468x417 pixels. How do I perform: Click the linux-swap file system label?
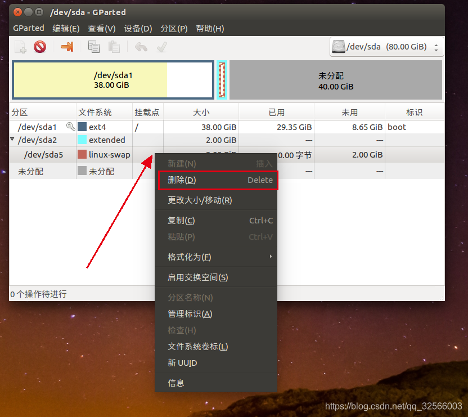tap(110, 155)
